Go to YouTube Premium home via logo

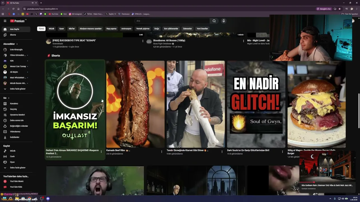tap(18, 21)
